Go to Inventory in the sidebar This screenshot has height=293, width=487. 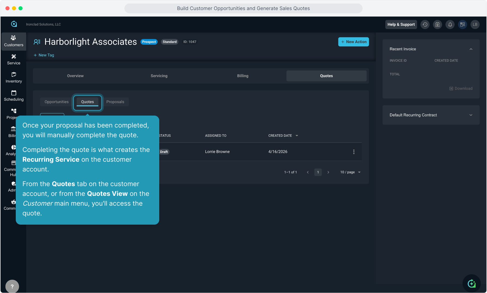click(x=14, y=78)
